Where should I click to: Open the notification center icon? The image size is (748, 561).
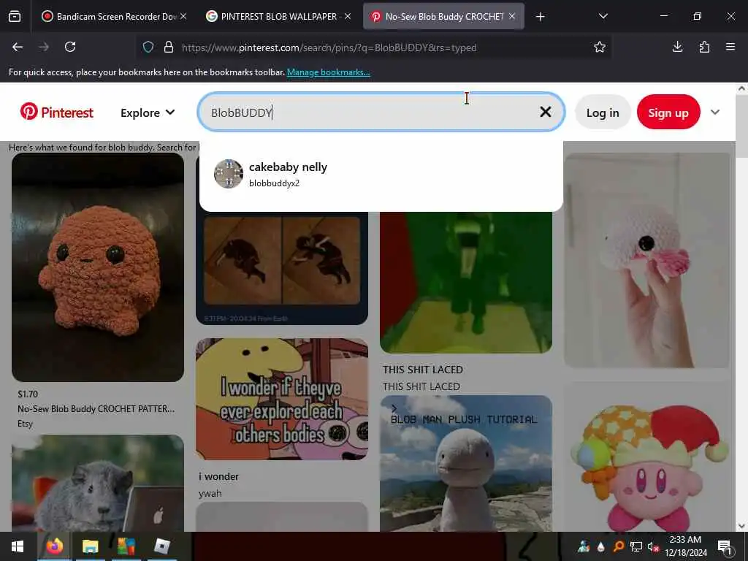725,546
